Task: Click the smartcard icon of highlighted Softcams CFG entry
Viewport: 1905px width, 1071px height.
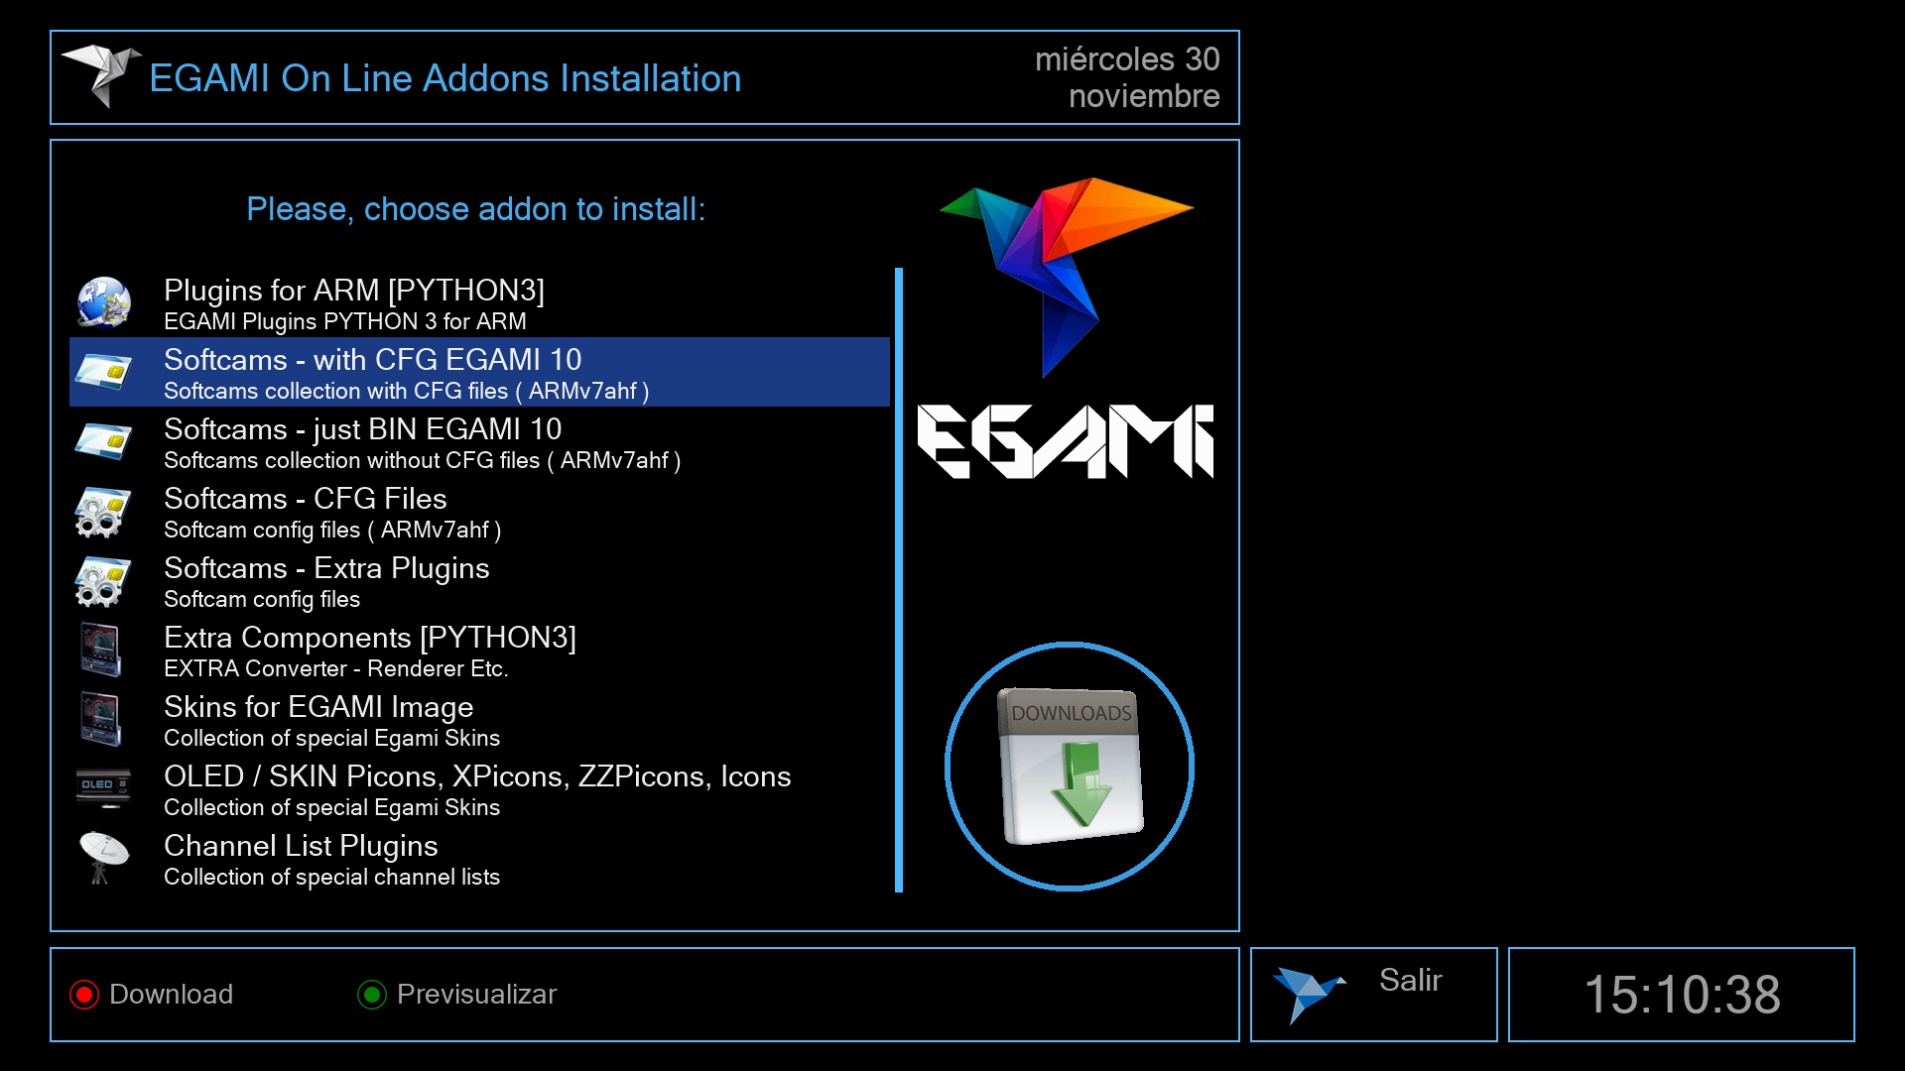Action: 103,372
